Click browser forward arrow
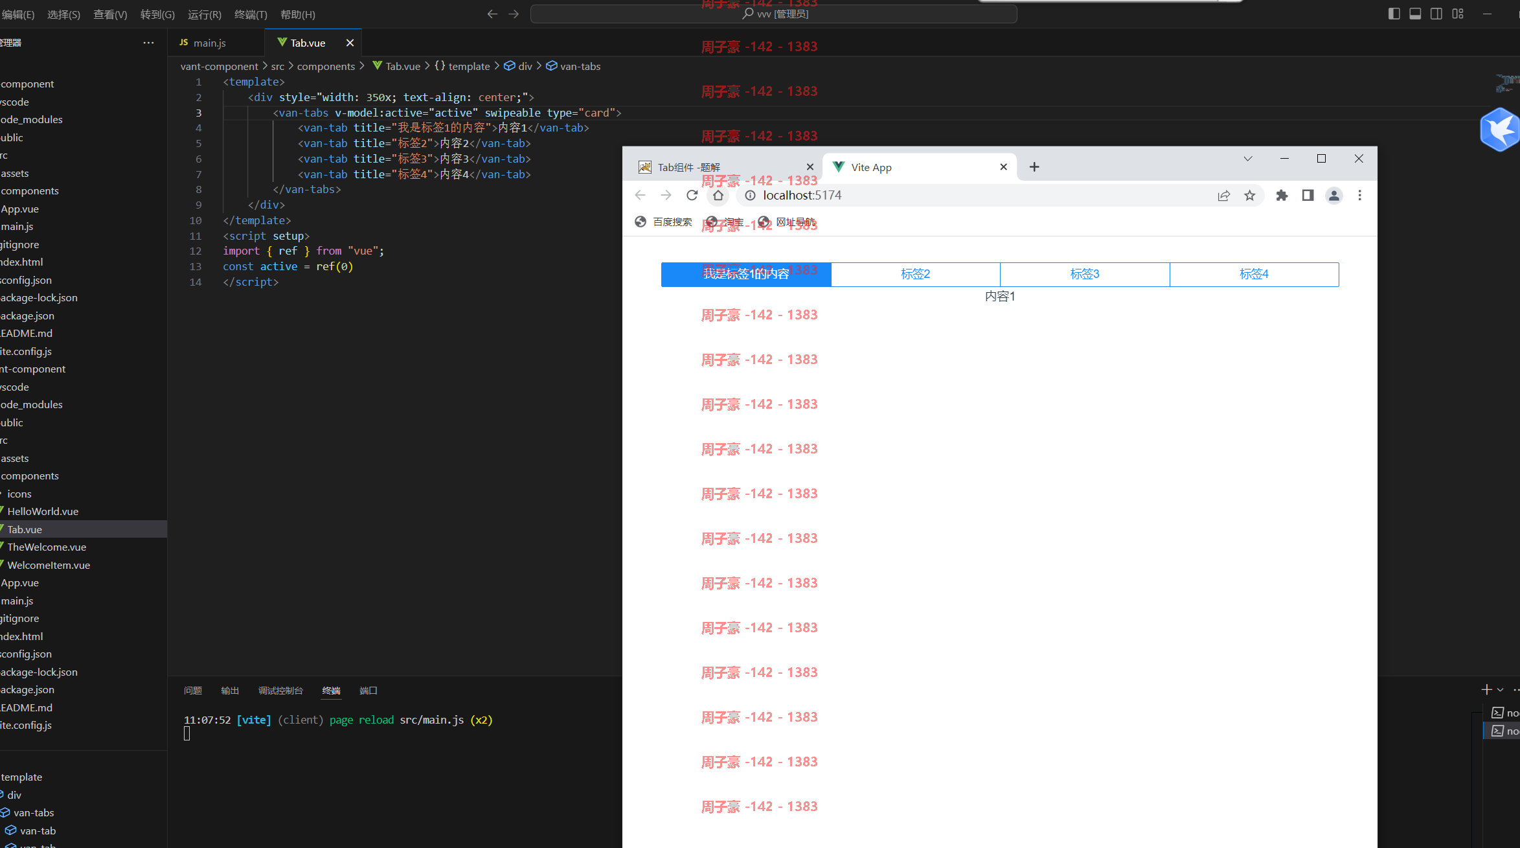This screenshot has height=848, width=1520. [x=666, y=196]
